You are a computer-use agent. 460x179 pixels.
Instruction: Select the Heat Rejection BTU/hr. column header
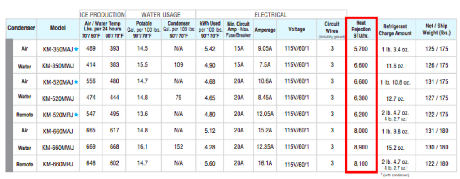[360, 29]
